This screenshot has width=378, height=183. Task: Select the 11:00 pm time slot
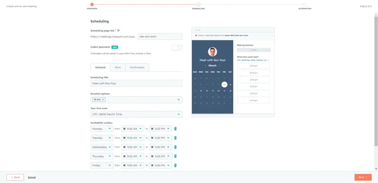(254, 80)
